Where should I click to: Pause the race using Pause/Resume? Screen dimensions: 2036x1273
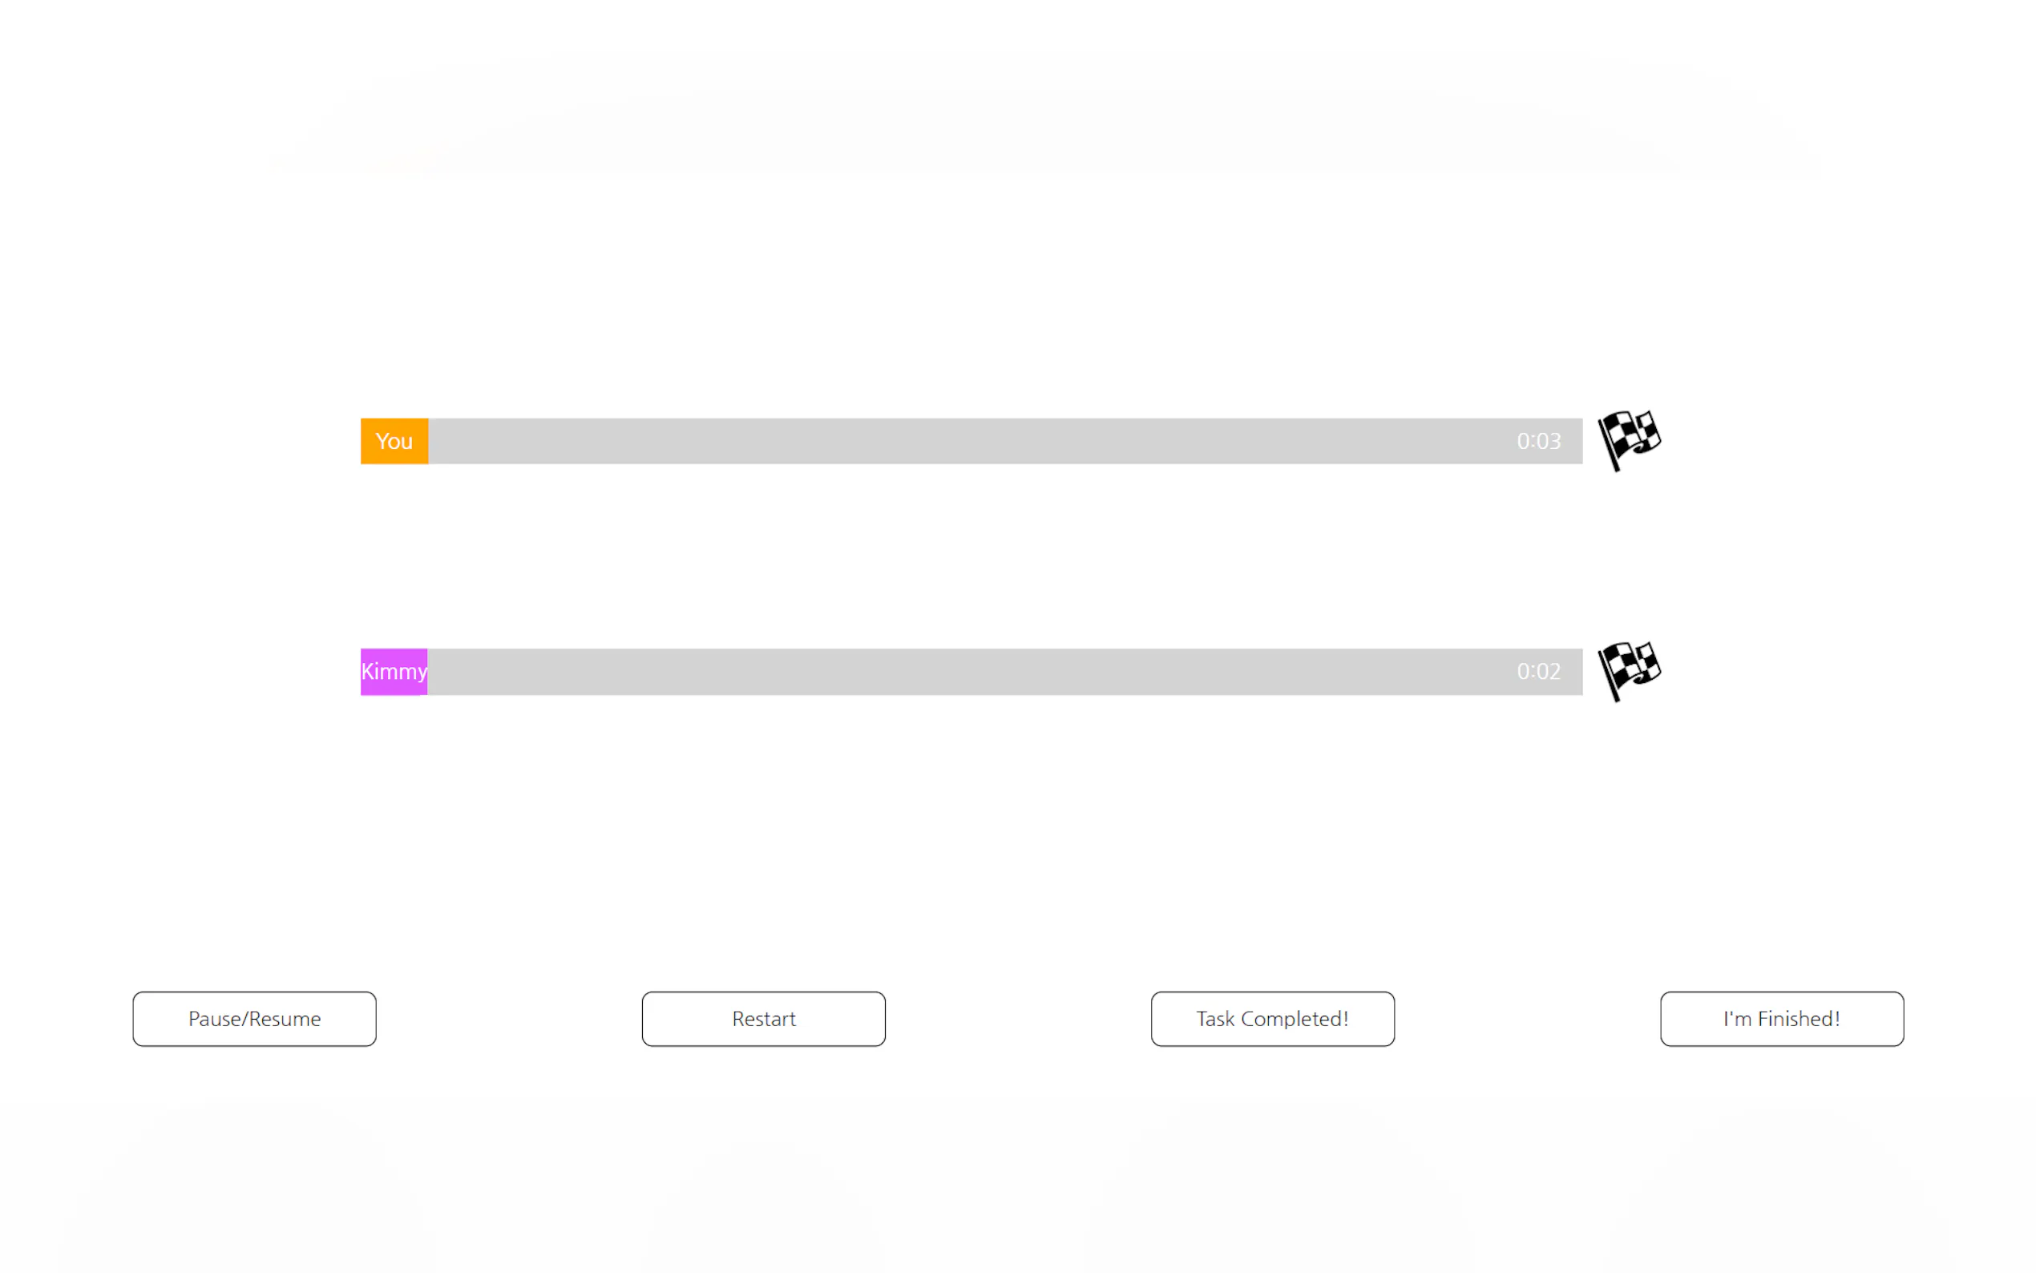(x=254, y=1019)
